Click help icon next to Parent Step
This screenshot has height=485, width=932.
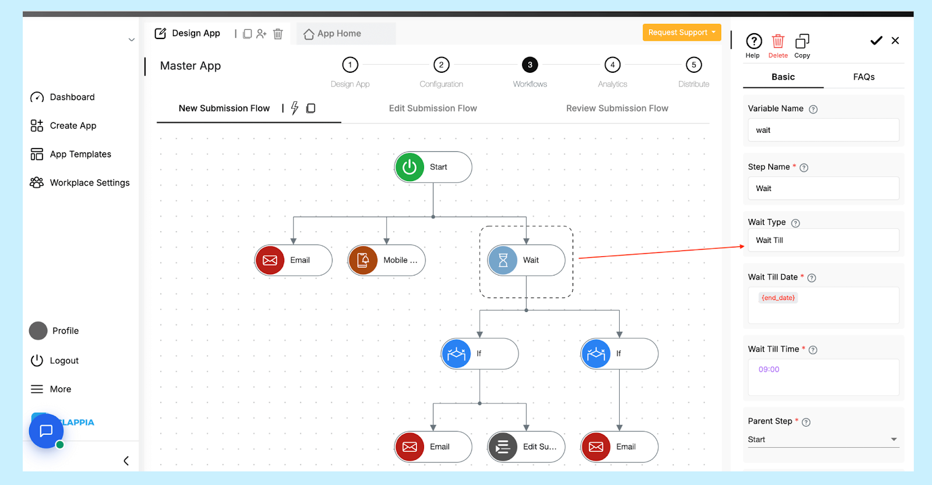(806, 422)
